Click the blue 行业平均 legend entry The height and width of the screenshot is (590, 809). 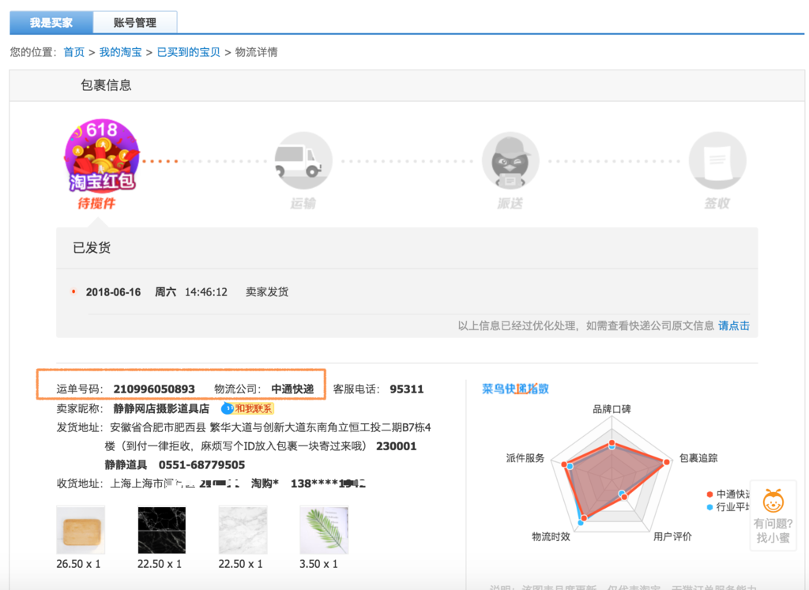tap(728, 507)
